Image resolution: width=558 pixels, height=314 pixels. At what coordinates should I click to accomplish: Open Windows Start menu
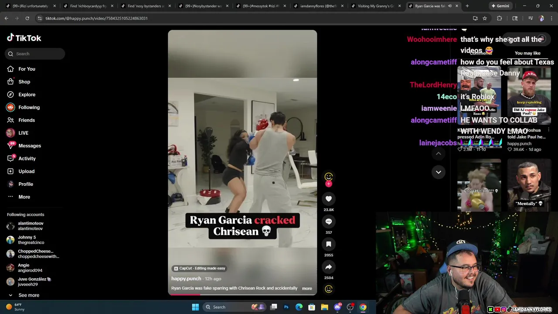point(195,307)
